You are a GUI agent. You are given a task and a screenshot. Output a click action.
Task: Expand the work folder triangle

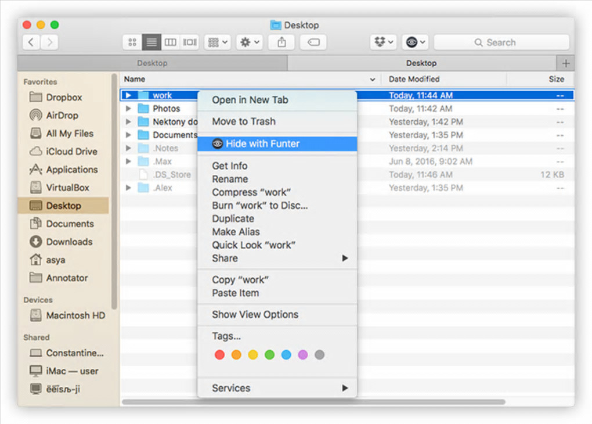click(x=128, y=95)
